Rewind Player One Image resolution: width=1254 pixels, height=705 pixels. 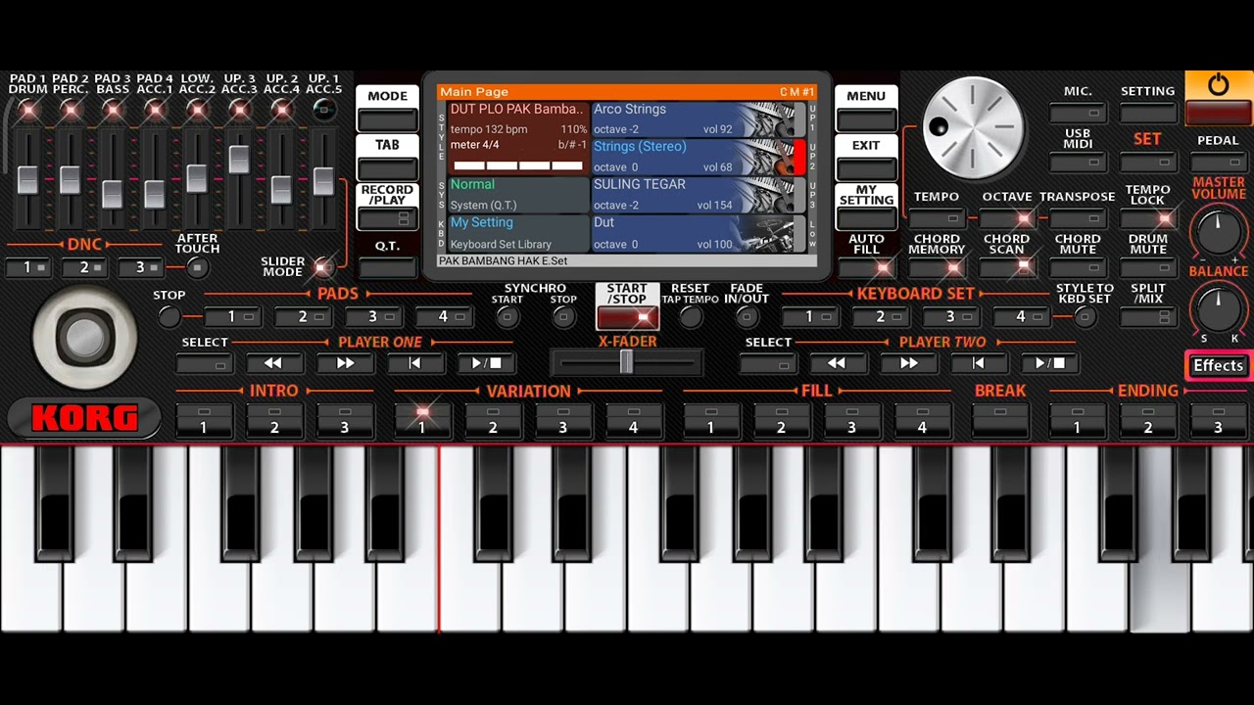(273, 363)
